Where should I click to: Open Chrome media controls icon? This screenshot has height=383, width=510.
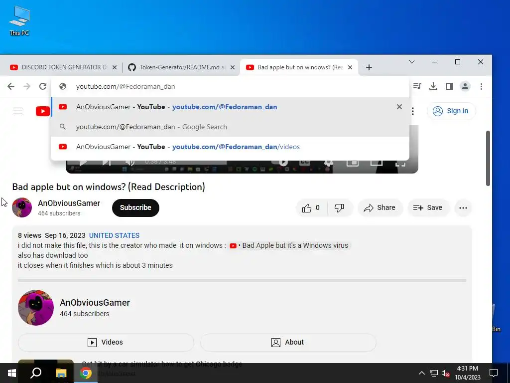(417, 86)
